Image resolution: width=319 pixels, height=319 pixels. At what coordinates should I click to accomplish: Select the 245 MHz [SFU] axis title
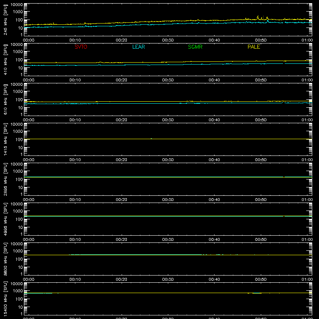tap(5, 20)
